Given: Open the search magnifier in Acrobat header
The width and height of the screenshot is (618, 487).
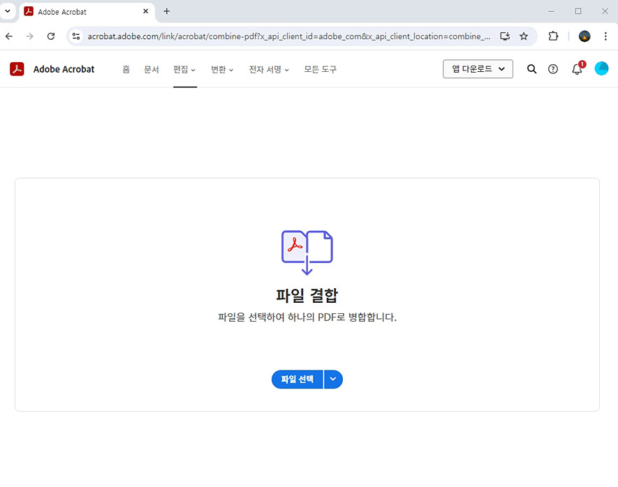Looking at the screenshot, I should pyautogui.click(x=531, y=69).
